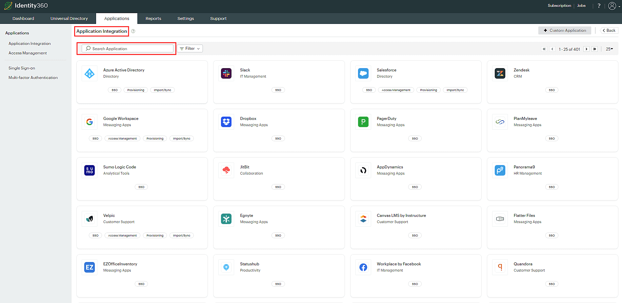Click the Slack app icon

coord(226,73)
